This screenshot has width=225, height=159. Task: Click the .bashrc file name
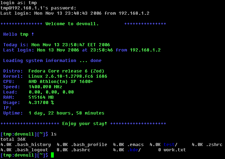pyautogui.click(x=81, y=150)
